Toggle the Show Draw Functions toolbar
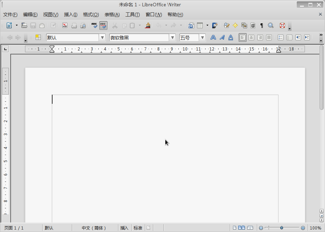 (215, 25)
